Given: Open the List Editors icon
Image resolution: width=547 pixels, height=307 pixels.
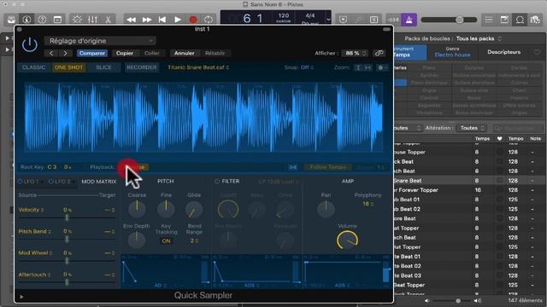Looking at the screenshot, I should (489, 20).
